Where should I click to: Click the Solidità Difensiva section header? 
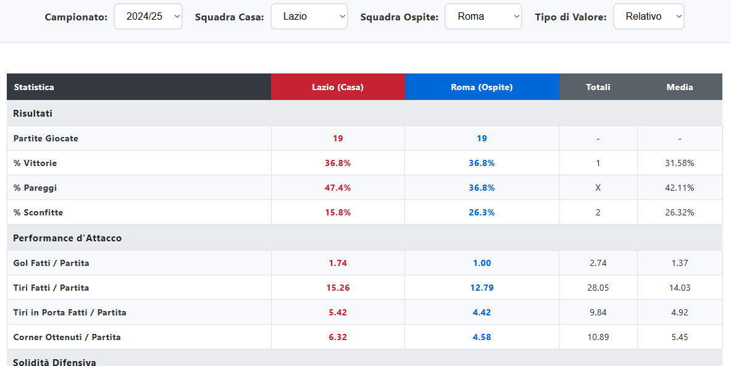tap(54, 362)
